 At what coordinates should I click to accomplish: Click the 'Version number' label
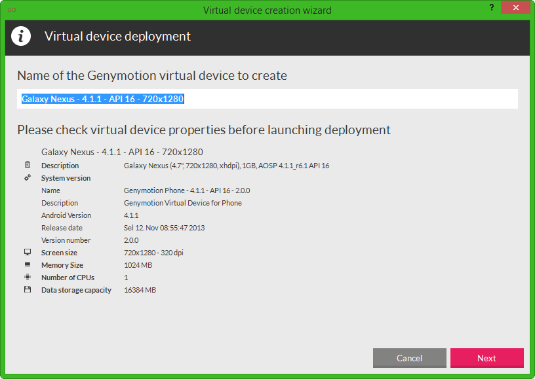[x=66, y=240]
